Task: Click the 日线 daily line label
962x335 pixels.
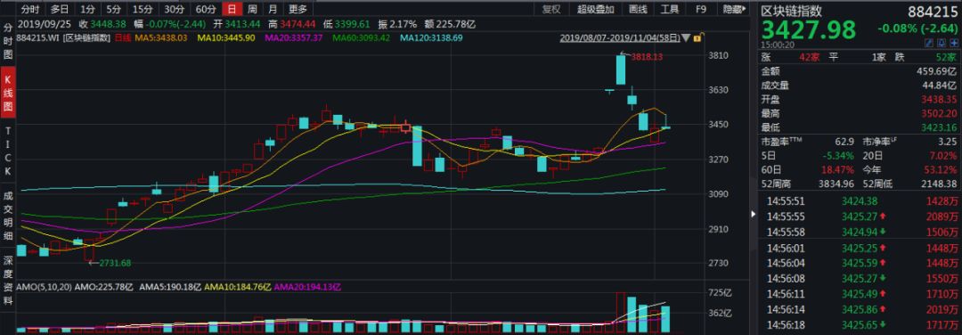Action: coord(122,38)
